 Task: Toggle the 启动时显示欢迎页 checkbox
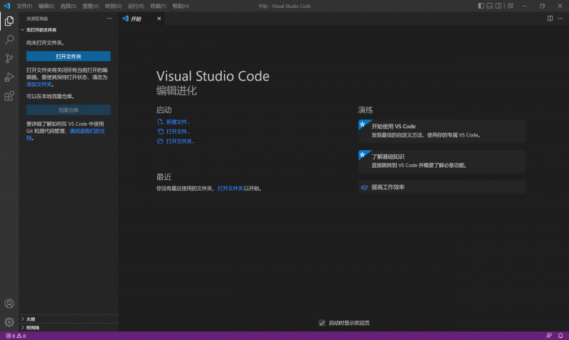[322, 323]
